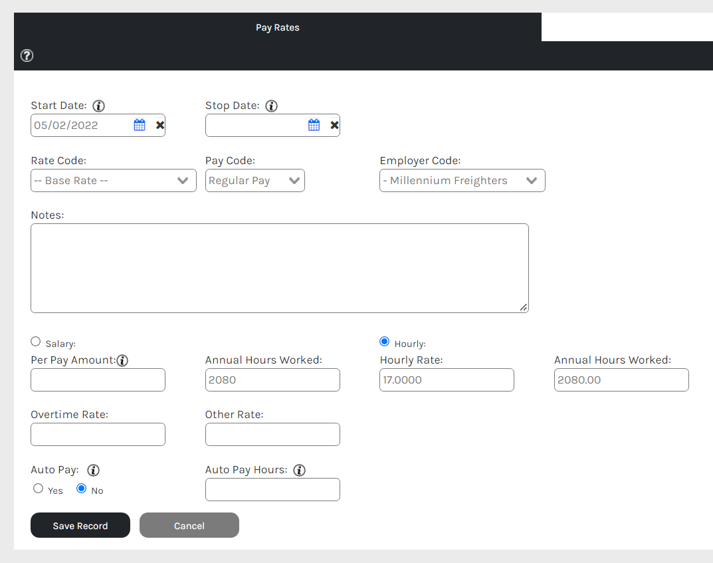Viewport: 713px width, 563px height.
Task: Grab the Notes resize handle
Action: click(524, 308)
